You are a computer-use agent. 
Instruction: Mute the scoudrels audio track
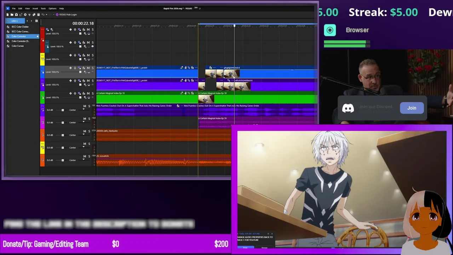pos(85,157)
